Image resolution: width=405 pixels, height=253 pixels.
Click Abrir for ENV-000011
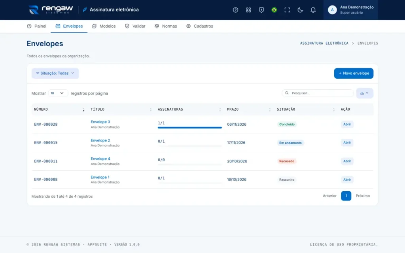pyautogui.click(x=347, y=161)
